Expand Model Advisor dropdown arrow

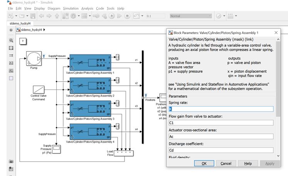click(224, 16)
